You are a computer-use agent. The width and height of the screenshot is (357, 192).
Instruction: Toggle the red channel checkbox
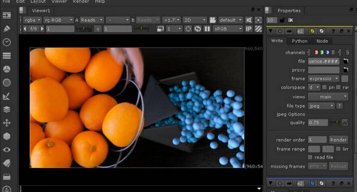316,53
